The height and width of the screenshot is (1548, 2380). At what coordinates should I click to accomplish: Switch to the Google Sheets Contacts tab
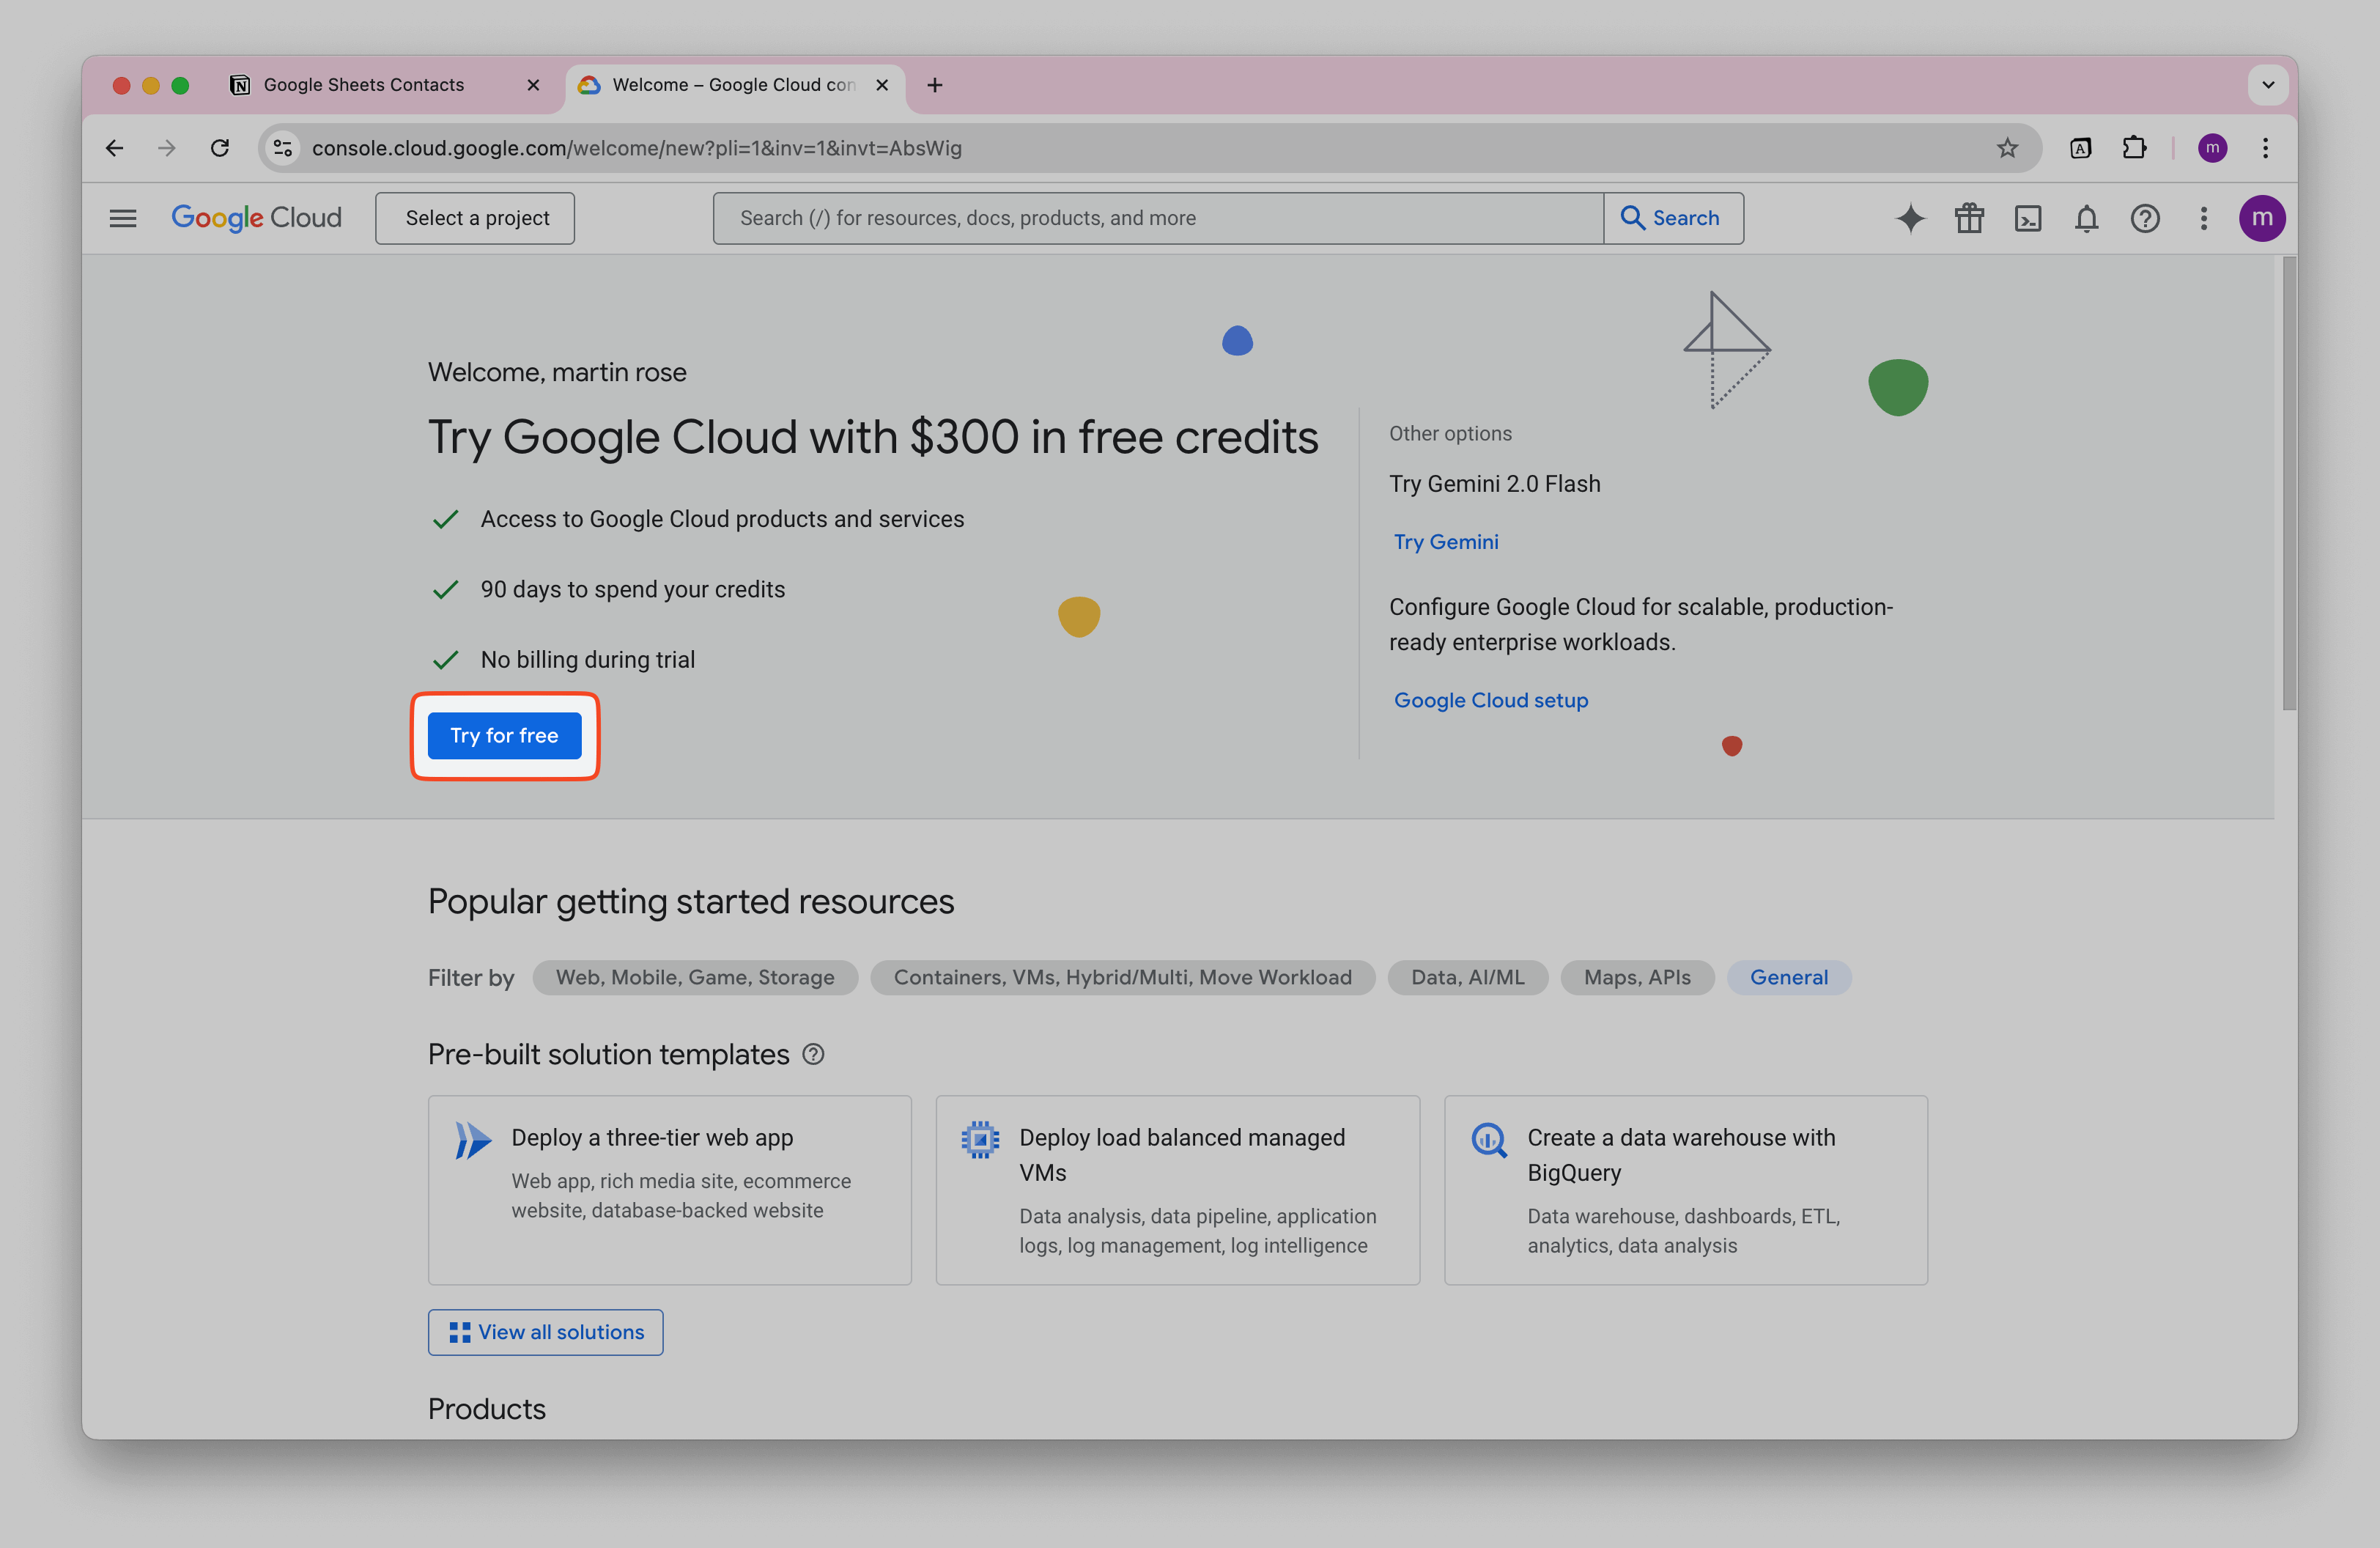[x=364, y=85]
